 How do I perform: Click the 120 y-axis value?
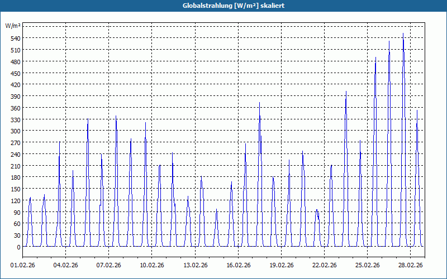pyautogui.click(x=16, y=201)
